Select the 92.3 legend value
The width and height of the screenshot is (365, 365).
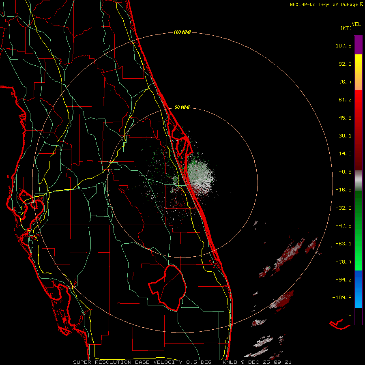coord(345,64)
